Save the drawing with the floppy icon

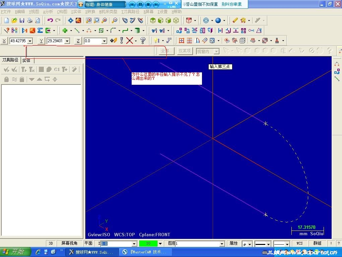(x=22, y=20)
